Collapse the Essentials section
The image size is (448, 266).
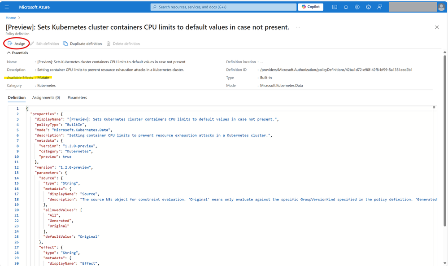click(x=17, y=53)
